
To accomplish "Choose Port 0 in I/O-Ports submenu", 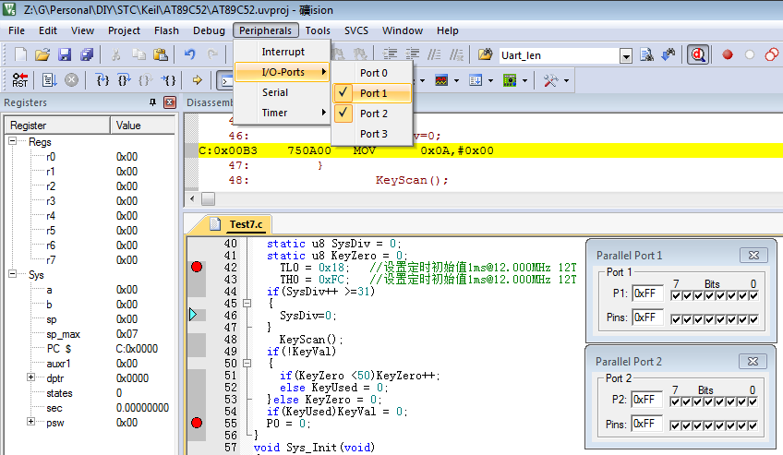I will [372, 73].
